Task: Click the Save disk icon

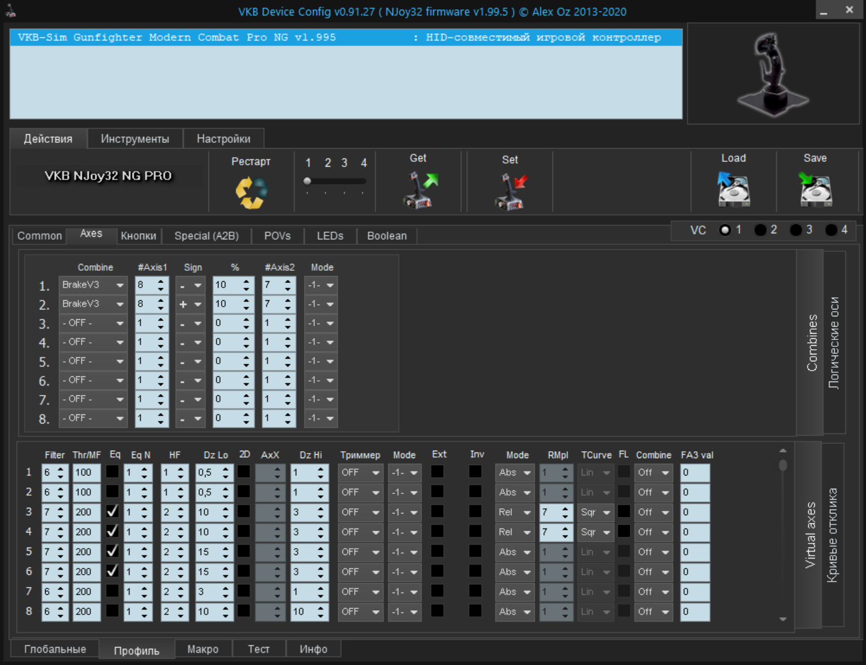Action: [815, 189]
